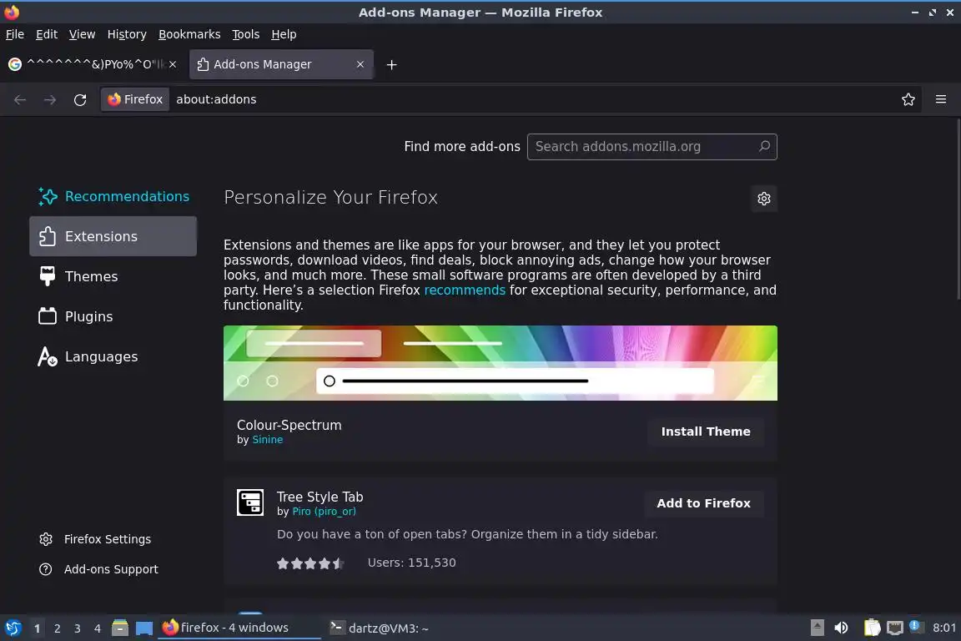The image size is (961, 641).
Task: Switch to the dartz@VM3 terminal window
Action: point(379,628)
